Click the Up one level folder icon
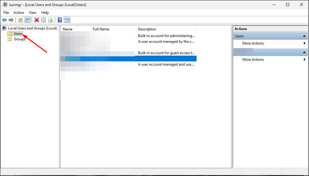Viewport: 309px width, 176px height. 20,20
